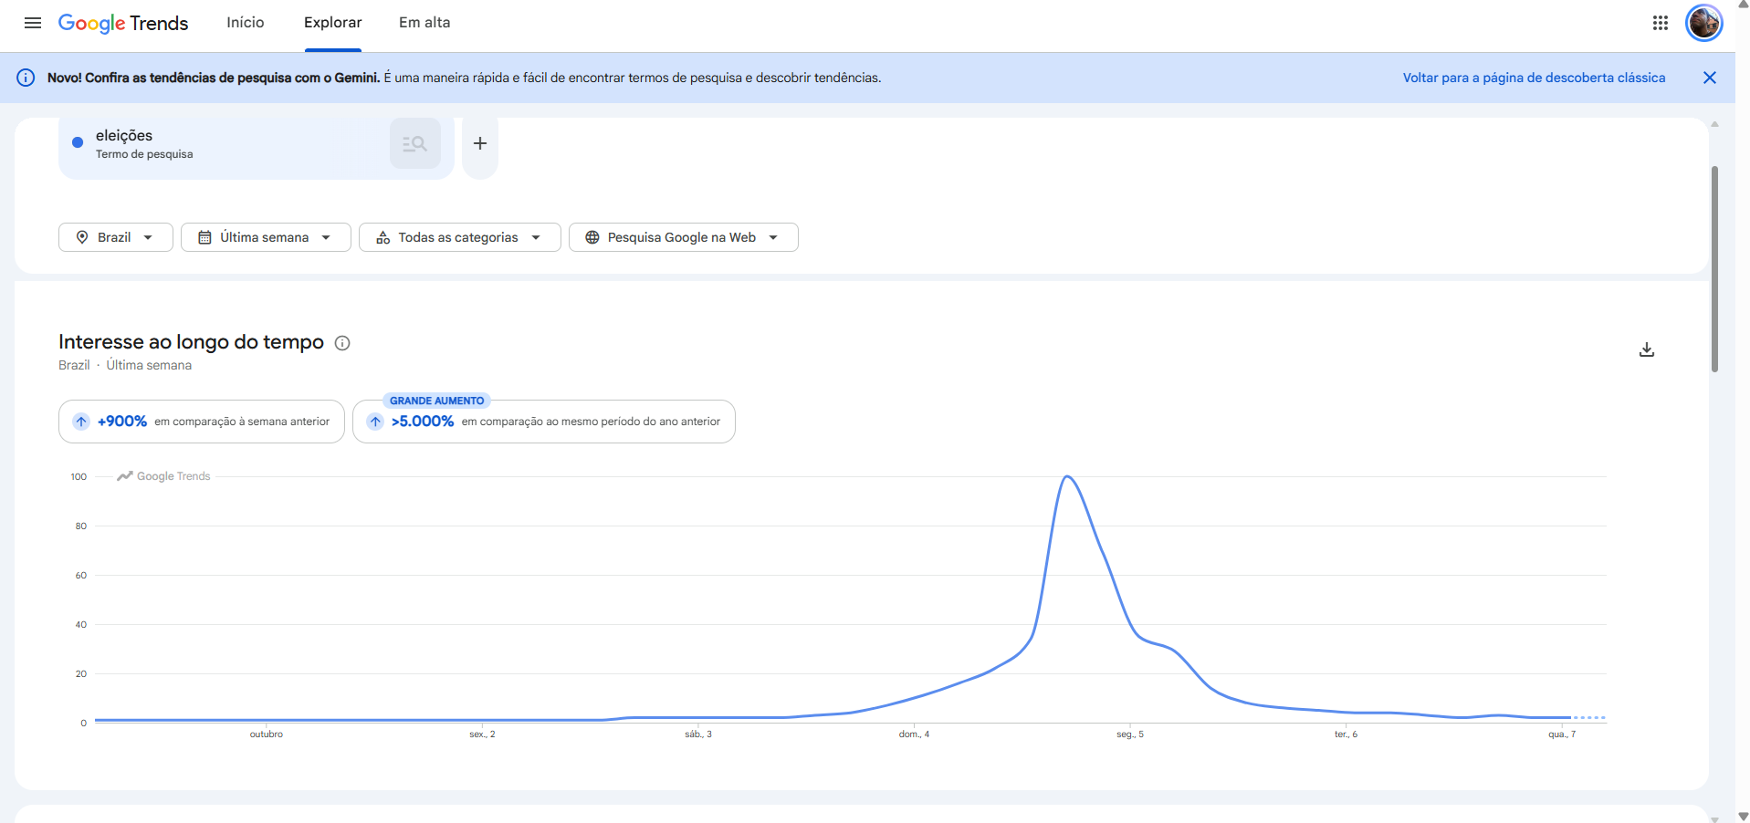Click the sáb., 3 axis label
This screenshot has width=1750, height=823.
click(698, 734)
